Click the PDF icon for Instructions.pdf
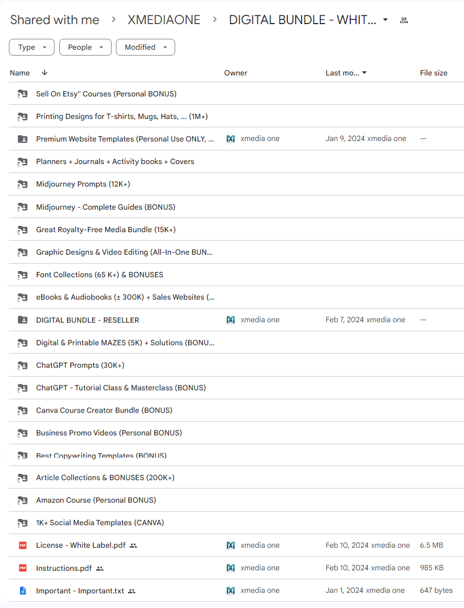464x608 pixels. [23, 568]
